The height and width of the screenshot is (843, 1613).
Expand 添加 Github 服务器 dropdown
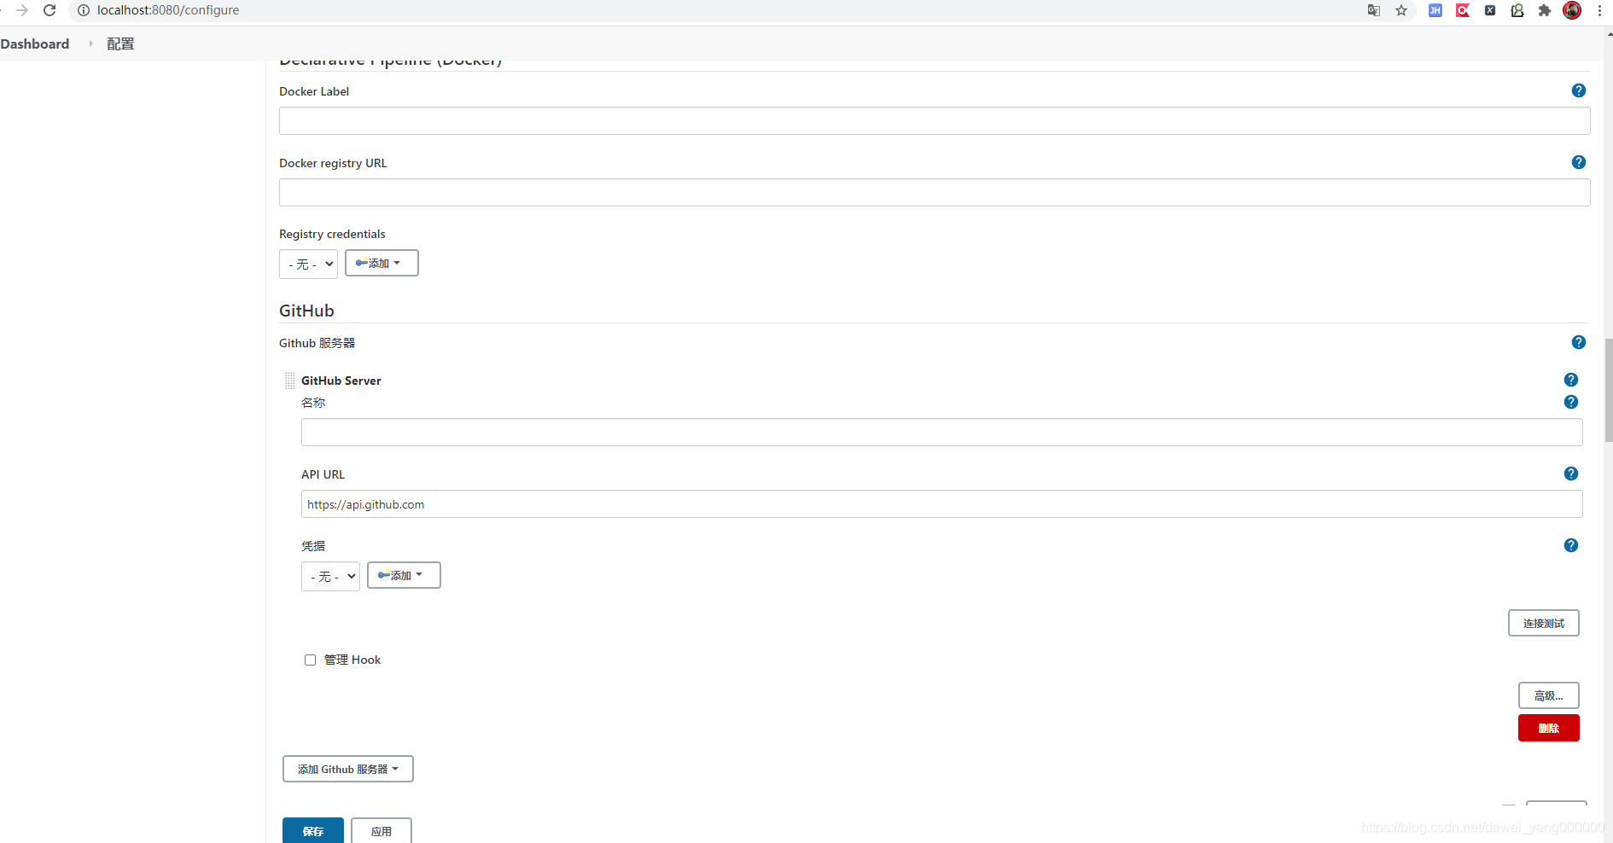(x=348, y=769)
